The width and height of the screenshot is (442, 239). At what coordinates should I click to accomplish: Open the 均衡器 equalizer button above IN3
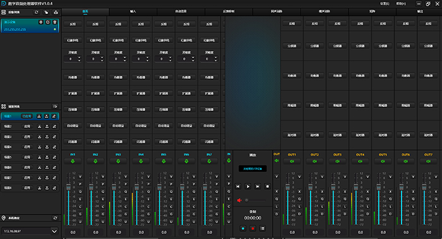coord(118,77)
